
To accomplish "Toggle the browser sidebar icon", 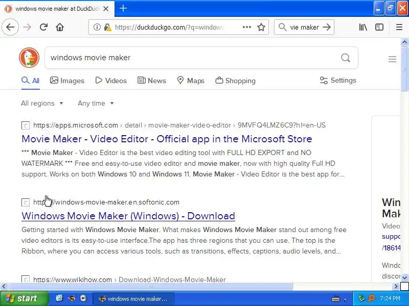I will (x=379, y=27).
